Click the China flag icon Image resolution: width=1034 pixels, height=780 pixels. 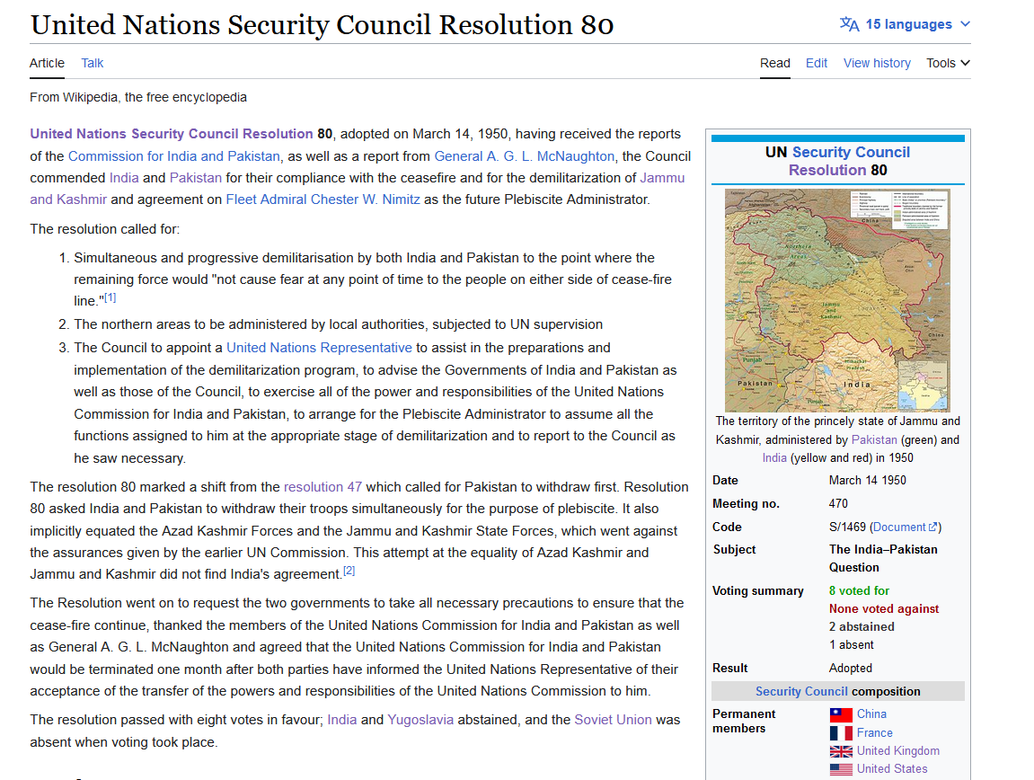pyautogui.click(x=841, y=714)
